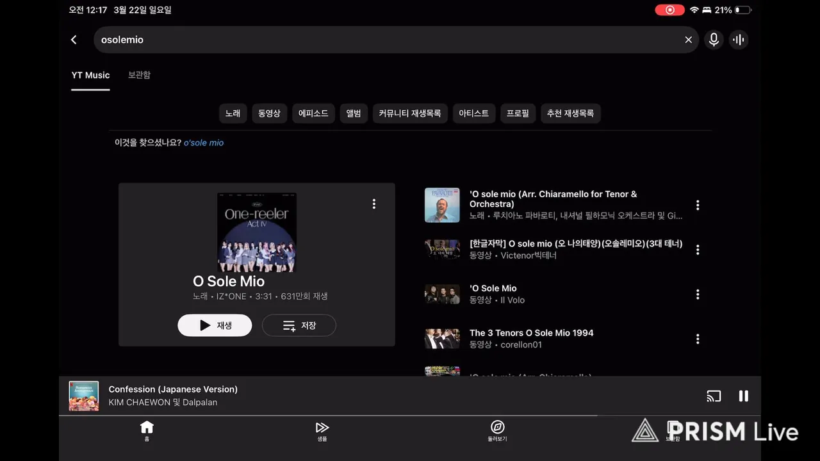This screenshot has width=820, height=461.
Task: Open options for Chiaramello Tenor & Orchestra song
Action: [698, 205]
